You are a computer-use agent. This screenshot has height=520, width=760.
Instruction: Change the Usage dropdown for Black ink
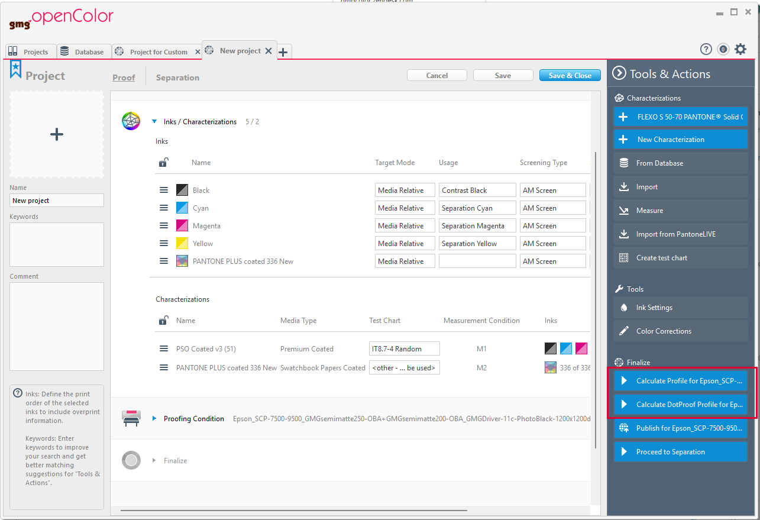click(477, 190)
